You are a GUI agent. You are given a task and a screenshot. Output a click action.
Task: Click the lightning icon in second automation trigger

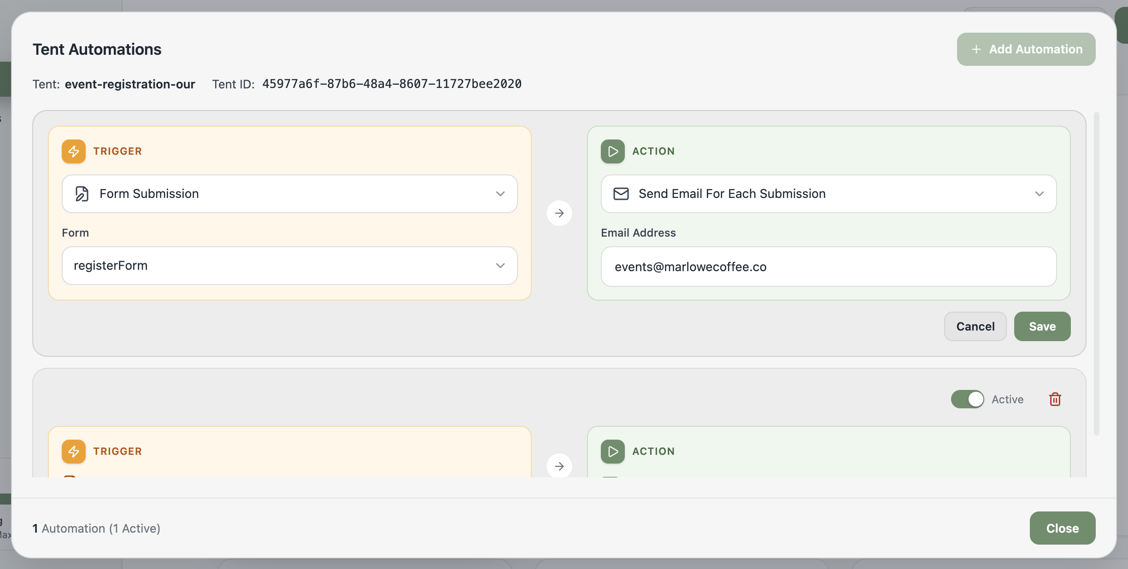click(74, 452)
